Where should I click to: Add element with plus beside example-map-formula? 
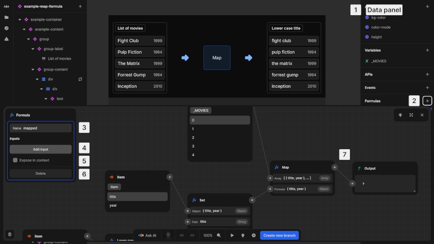[80, 7]
